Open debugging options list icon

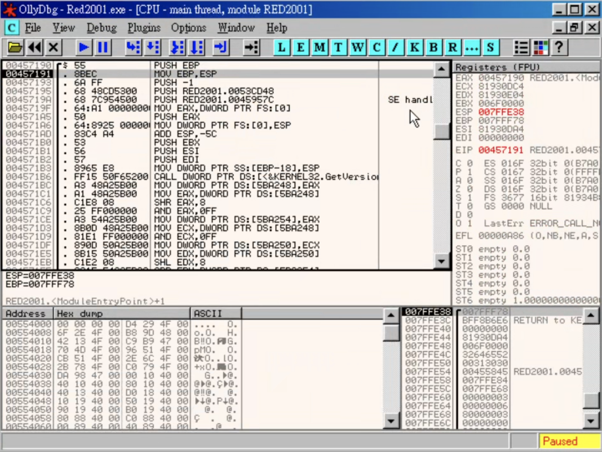click(x=521, y=47)
